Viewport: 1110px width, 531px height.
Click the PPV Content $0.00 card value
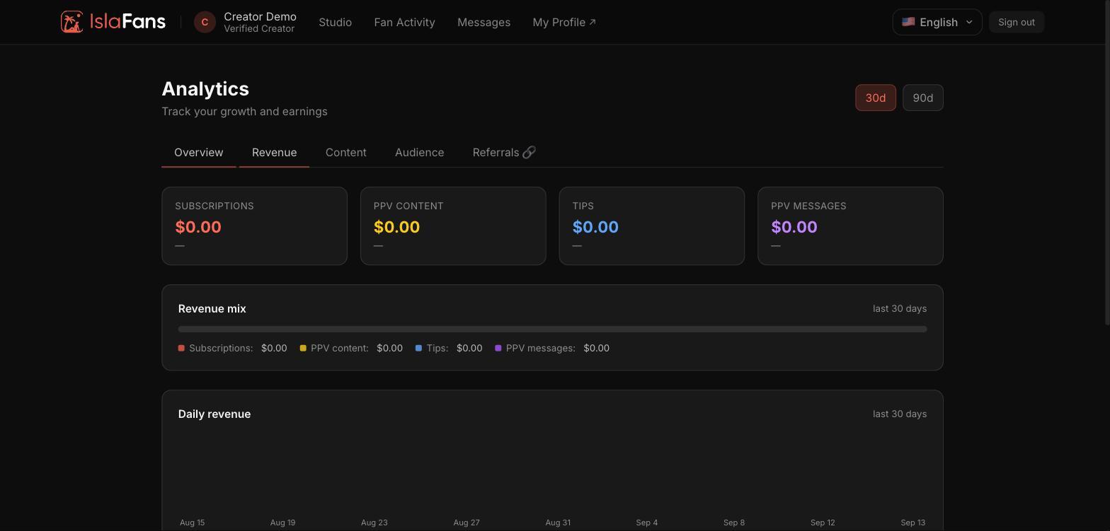tap(397, 227)
